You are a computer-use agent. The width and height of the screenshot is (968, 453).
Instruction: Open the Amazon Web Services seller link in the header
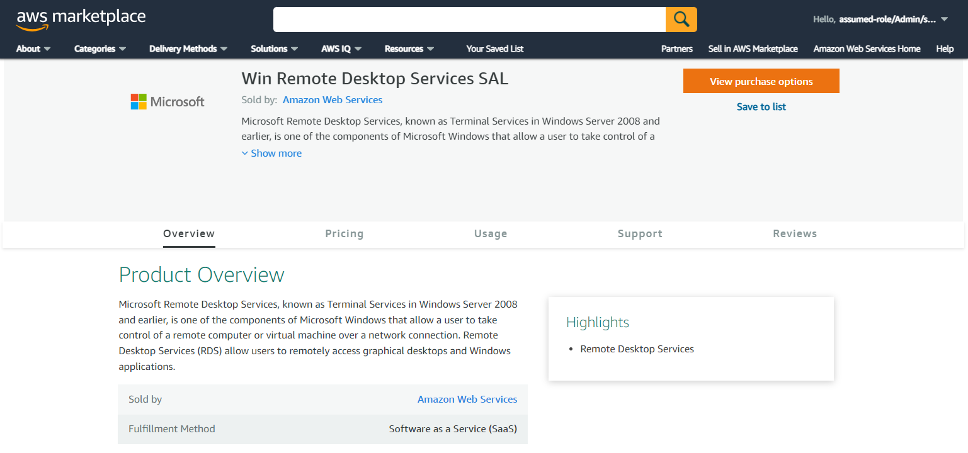point(333,100)
